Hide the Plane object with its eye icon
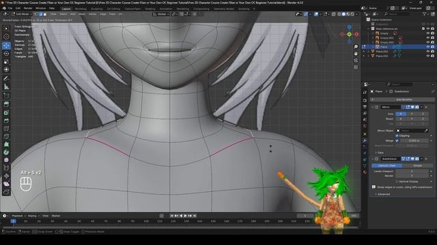437x245 pixels. coord(428,47)
